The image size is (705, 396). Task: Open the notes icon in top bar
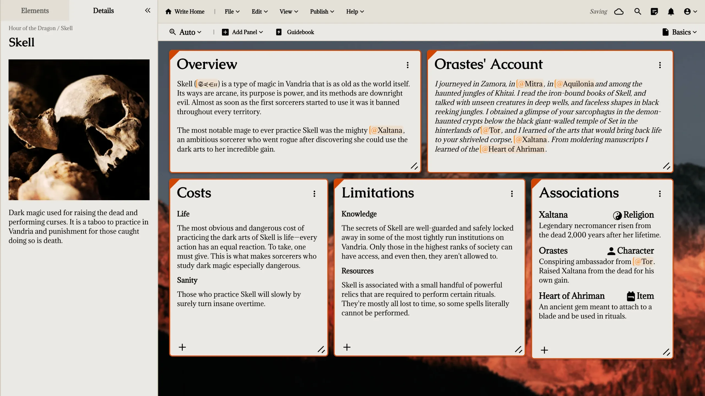[x=654, y=12]
